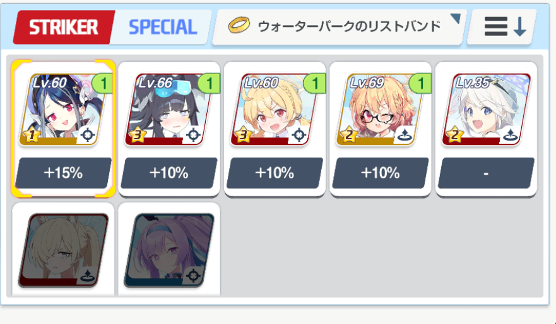The image size is (556, 324).
Task: Click the gold ring wristband icon
Action: [x=239, y=26]
